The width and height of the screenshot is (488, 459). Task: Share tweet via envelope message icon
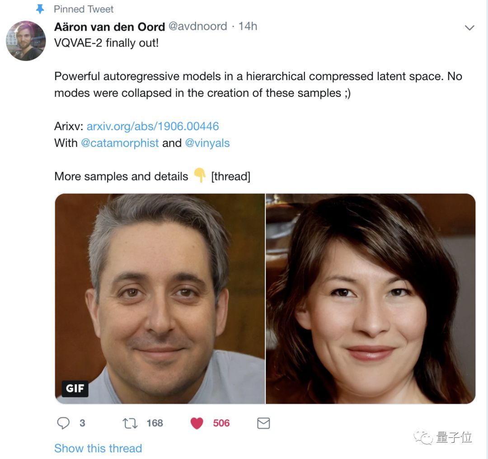(263, 423)
